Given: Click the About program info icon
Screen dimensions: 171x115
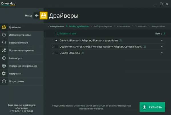Looking at the screenshot, I should pos(4,81).
